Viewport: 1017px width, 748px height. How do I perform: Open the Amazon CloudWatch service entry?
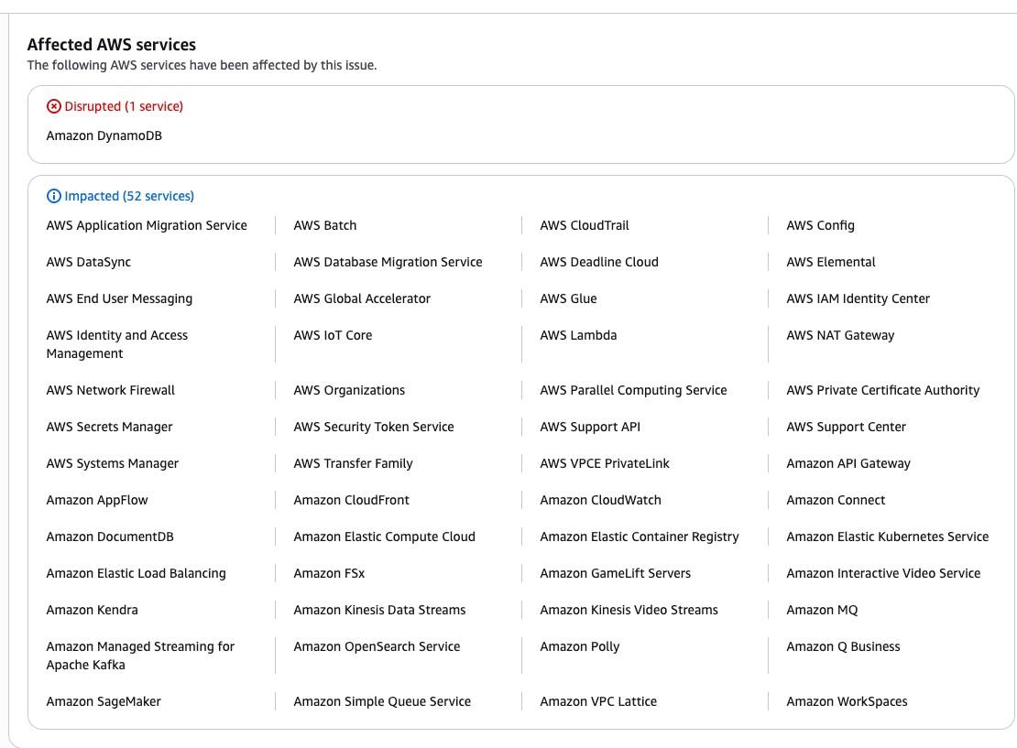point(600,501)
